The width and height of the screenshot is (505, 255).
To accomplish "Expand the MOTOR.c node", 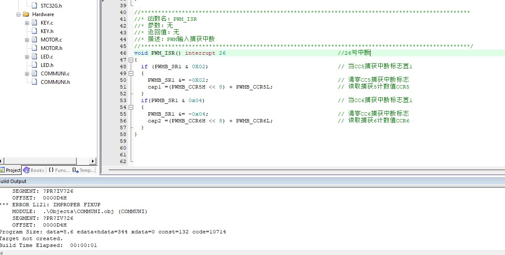I will click(27, 40).
